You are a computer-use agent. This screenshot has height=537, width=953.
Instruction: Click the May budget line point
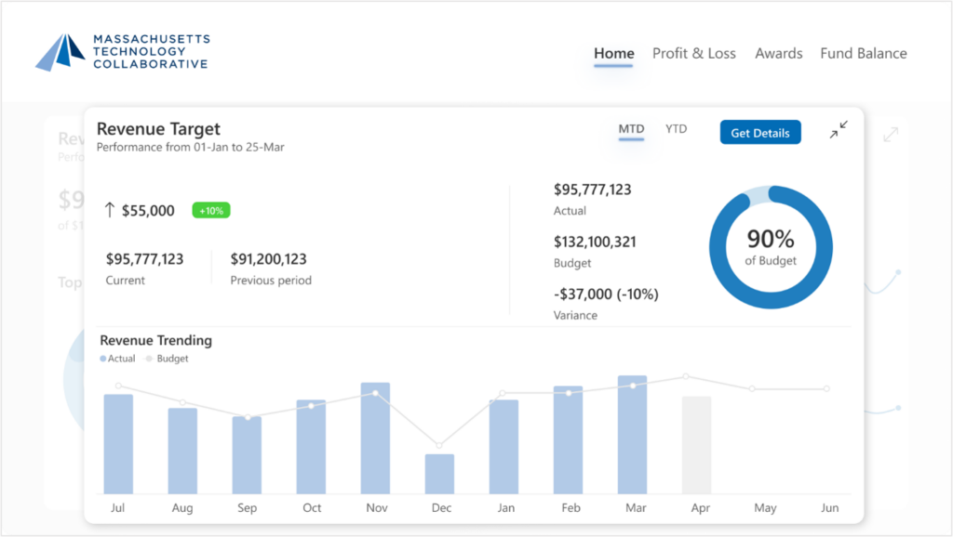[x=752, y=388]
